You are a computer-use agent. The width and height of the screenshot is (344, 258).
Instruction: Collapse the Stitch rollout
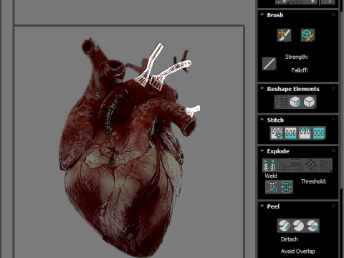tap(262, 120)
